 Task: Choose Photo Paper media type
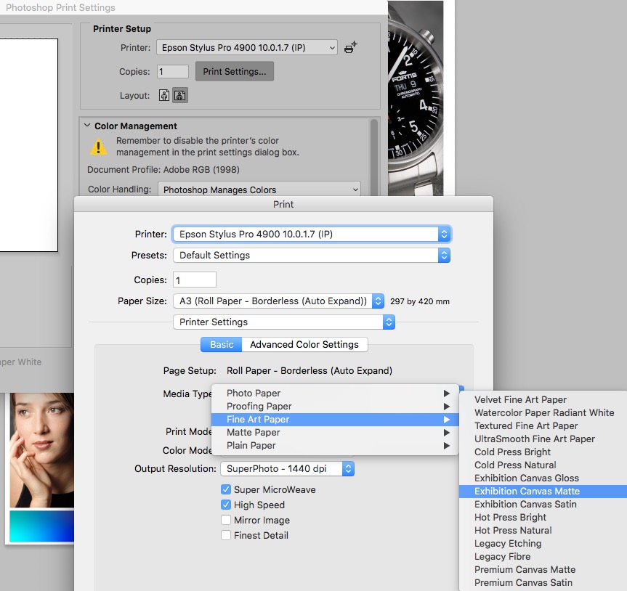335,394
